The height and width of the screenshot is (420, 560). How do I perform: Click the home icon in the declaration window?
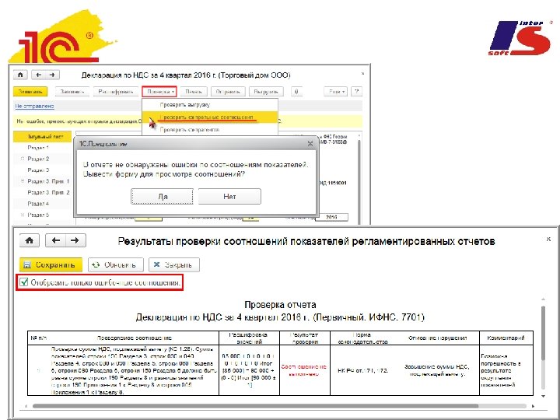coord(20,75)
